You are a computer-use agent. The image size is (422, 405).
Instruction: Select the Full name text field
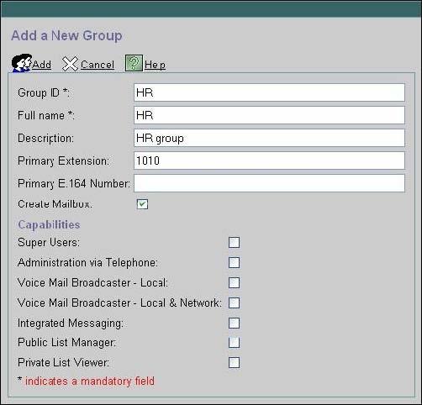coord(269,115)
